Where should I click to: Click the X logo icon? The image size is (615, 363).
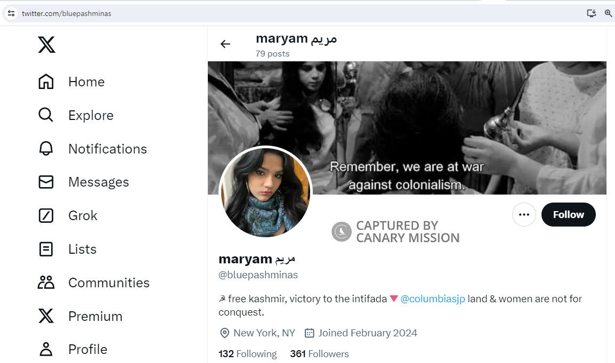pyautogui.click(x=46, y=45)
